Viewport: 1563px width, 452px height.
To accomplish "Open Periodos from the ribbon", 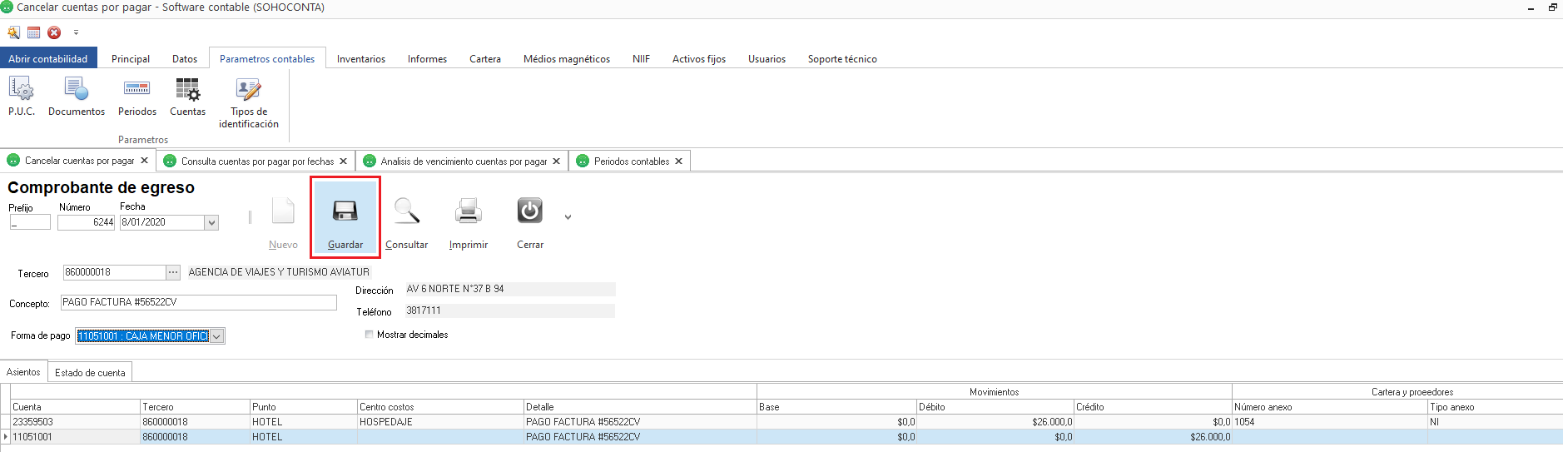I will click(136, 89).
